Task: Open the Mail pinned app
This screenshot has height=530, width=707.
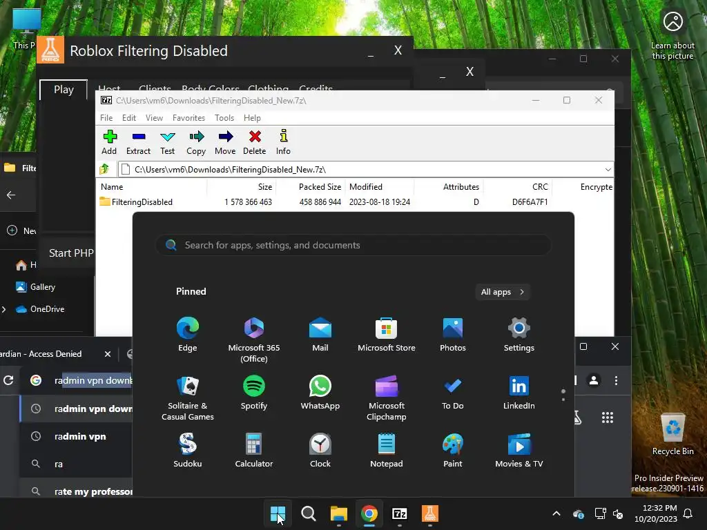Action: pyautogui.click(x=320, y=334)
